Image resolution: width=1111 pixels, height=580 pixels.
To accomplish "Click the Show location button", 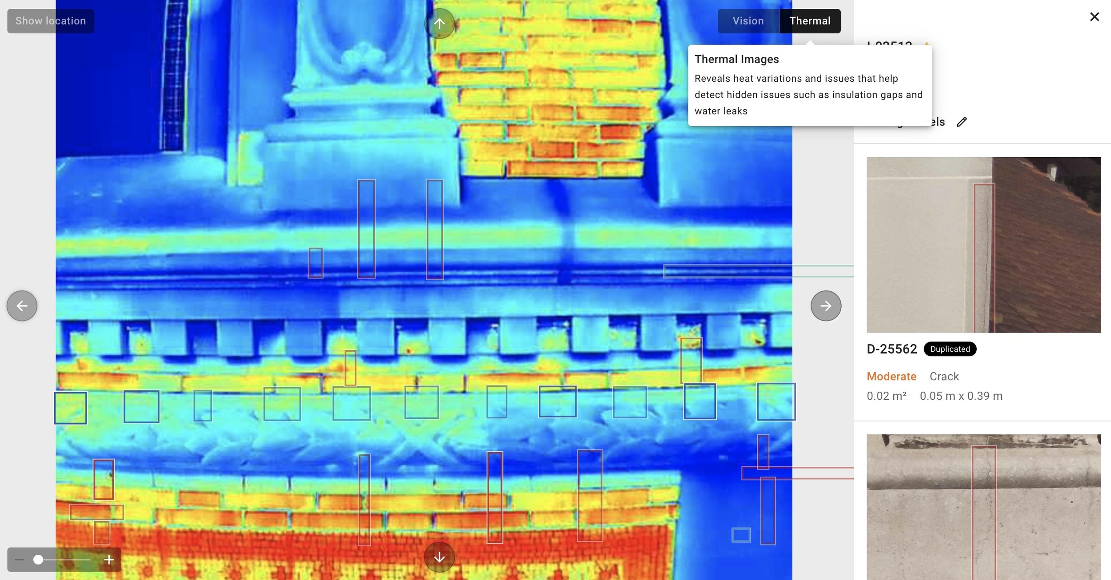I will coord(51,21).
